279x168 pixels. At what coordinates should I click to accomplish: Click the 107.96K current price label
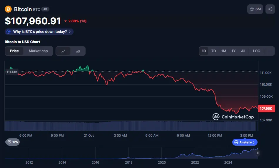click(x=266, y=108)
